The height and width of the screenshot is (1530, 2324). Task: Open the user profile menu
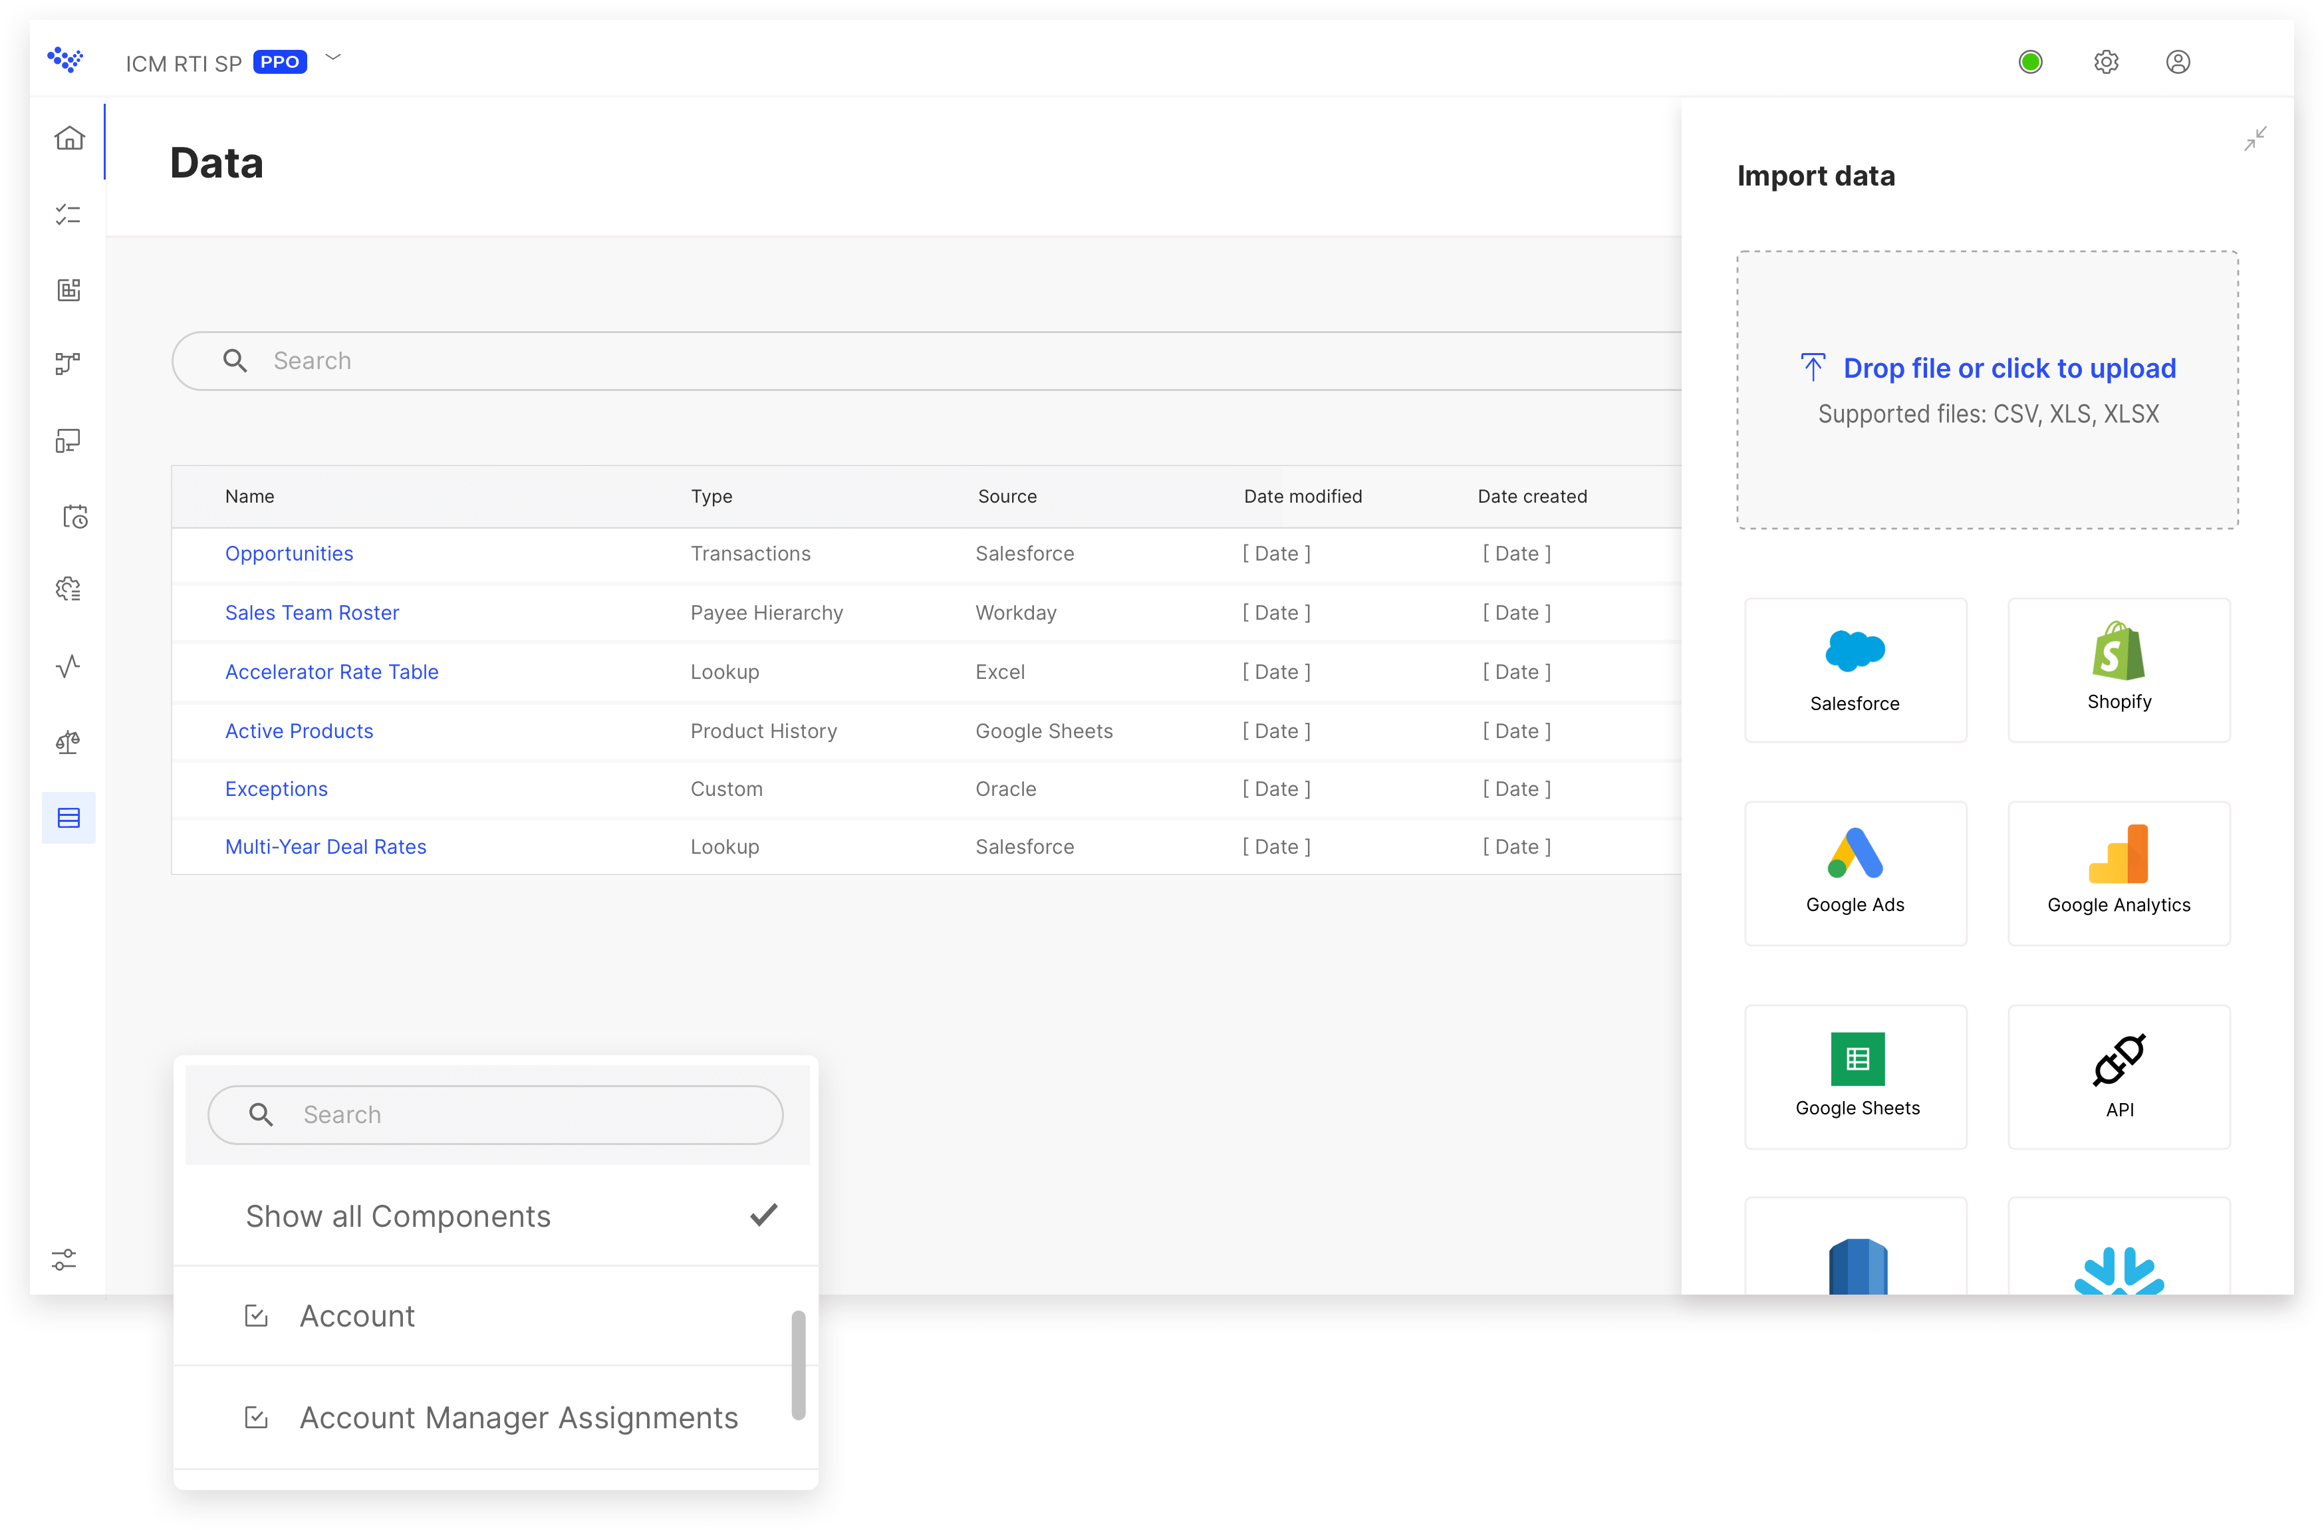coord(2180,62)
